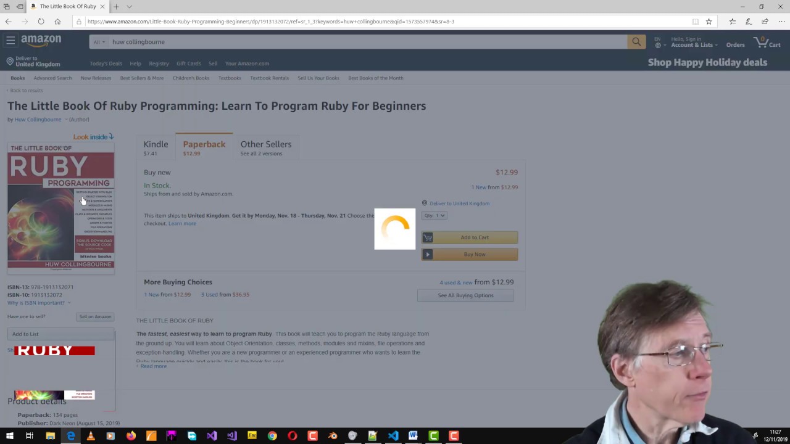
Task: Open Children's Books category
Action: 191,78
